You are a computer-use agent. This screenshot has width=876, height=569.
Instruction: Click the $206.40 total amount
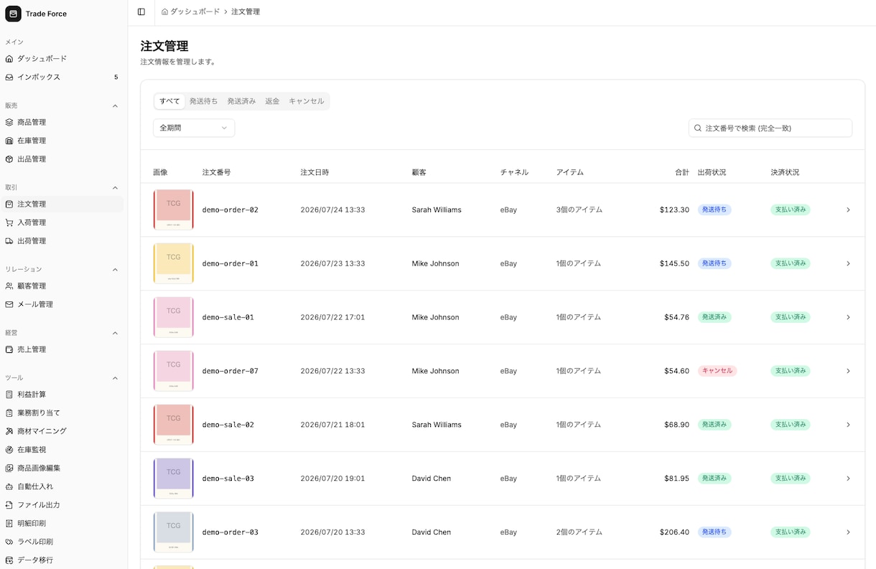tap(674, 532)
